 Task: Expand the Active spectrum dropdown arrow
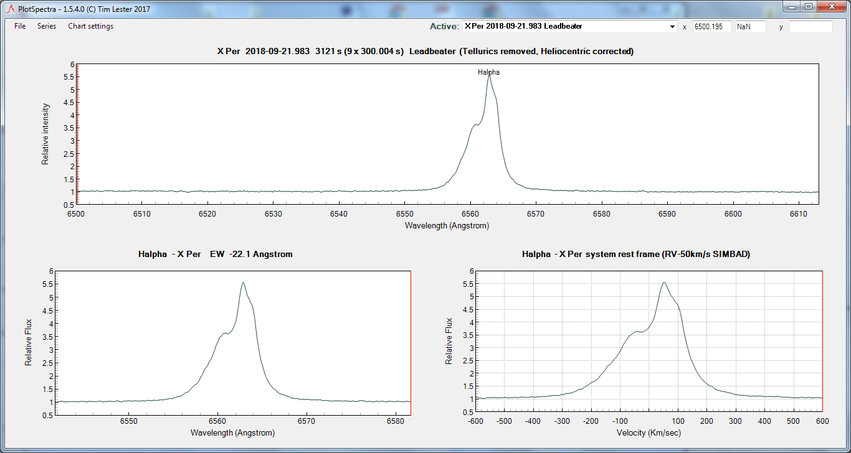coord(672,27)
